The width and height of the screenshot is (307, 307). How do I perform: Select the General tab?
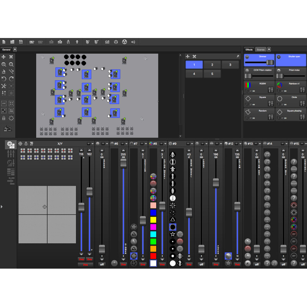click(x=6, y=50)
